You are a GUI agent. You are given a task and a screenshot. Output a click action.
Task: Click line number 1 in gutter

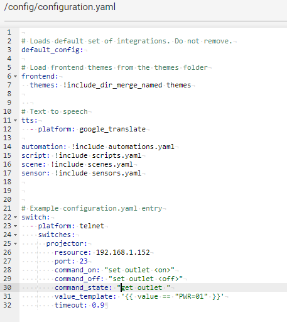[9, 32]
